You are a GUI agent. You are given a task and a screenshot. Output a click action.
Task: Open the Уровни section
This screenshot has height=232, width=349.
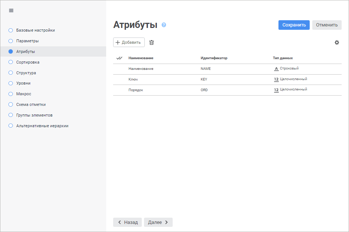(23, 83)
